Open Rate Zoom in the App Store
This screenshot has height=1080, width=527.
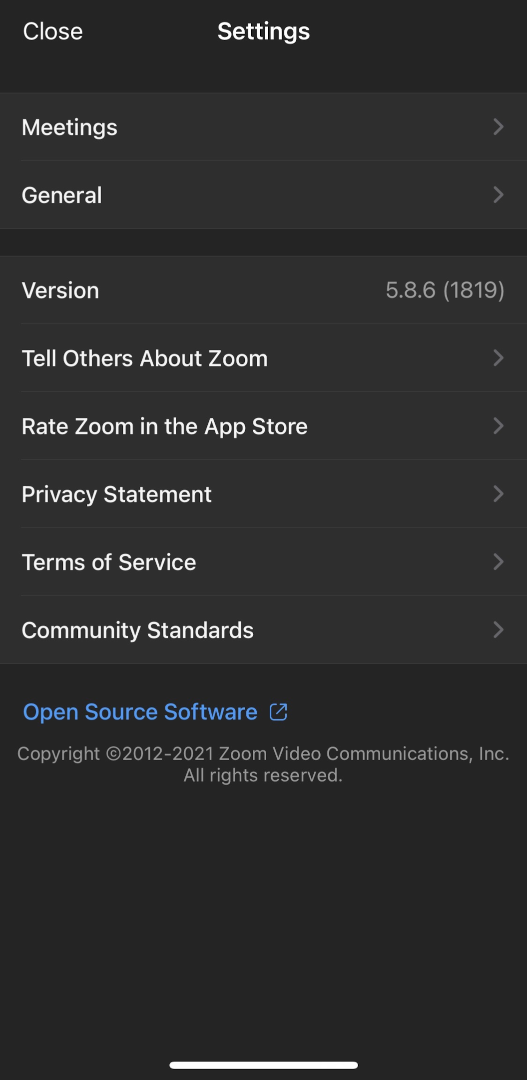click(165, 426)
